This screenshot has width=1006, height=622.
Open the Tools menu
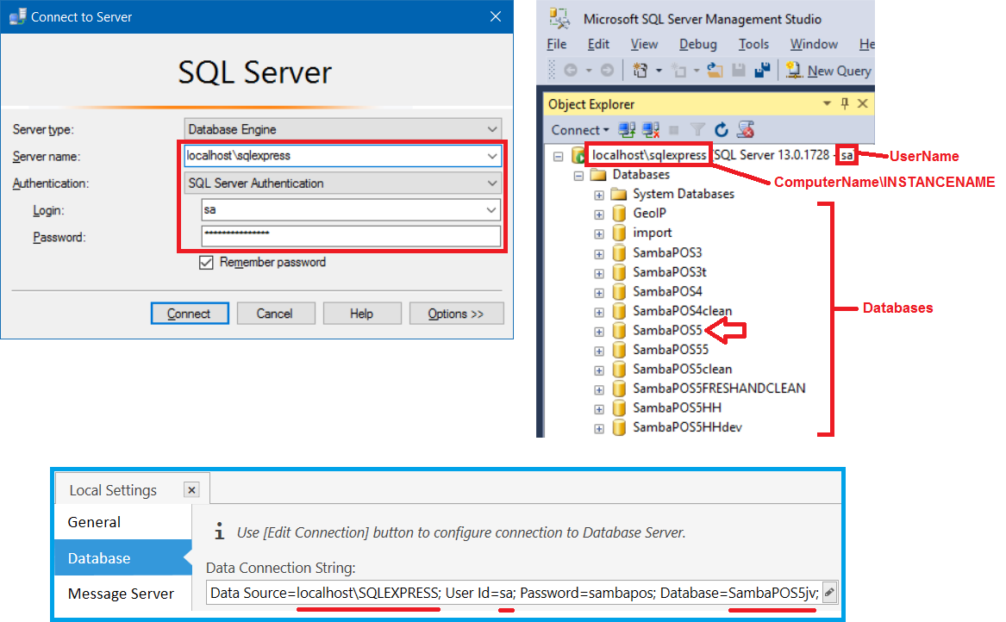click(x=753, y=44)
